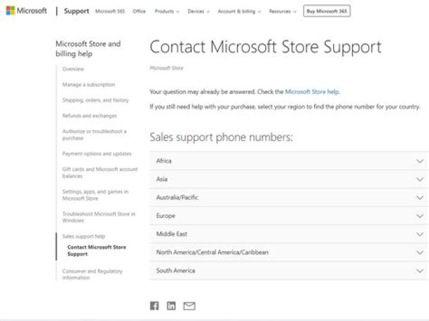This screenshot has height=321, width=429.
Task: Click the Microsoft Store breadcrumb text
Action: 166,68
